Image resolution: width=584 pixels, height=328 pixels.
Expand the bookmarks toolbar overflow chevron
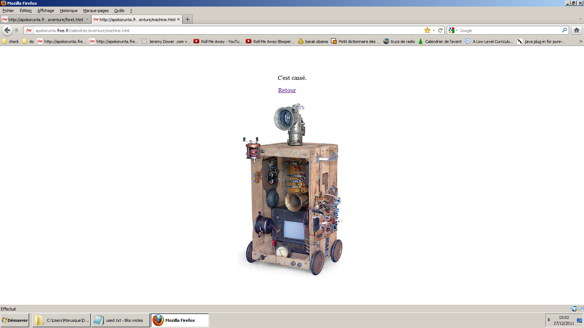click(580, 42)
